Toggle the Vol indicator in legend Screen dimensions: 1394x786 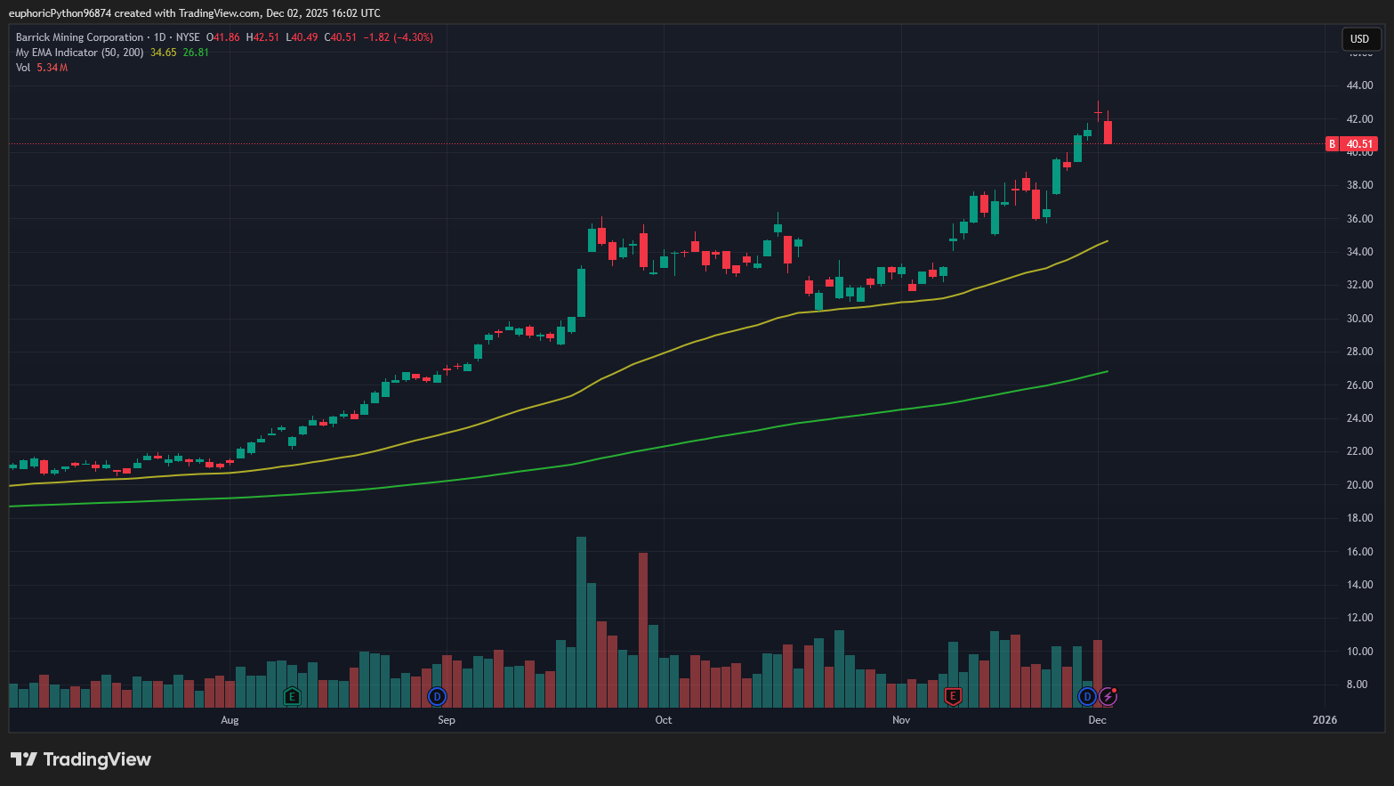coord(22,68)
